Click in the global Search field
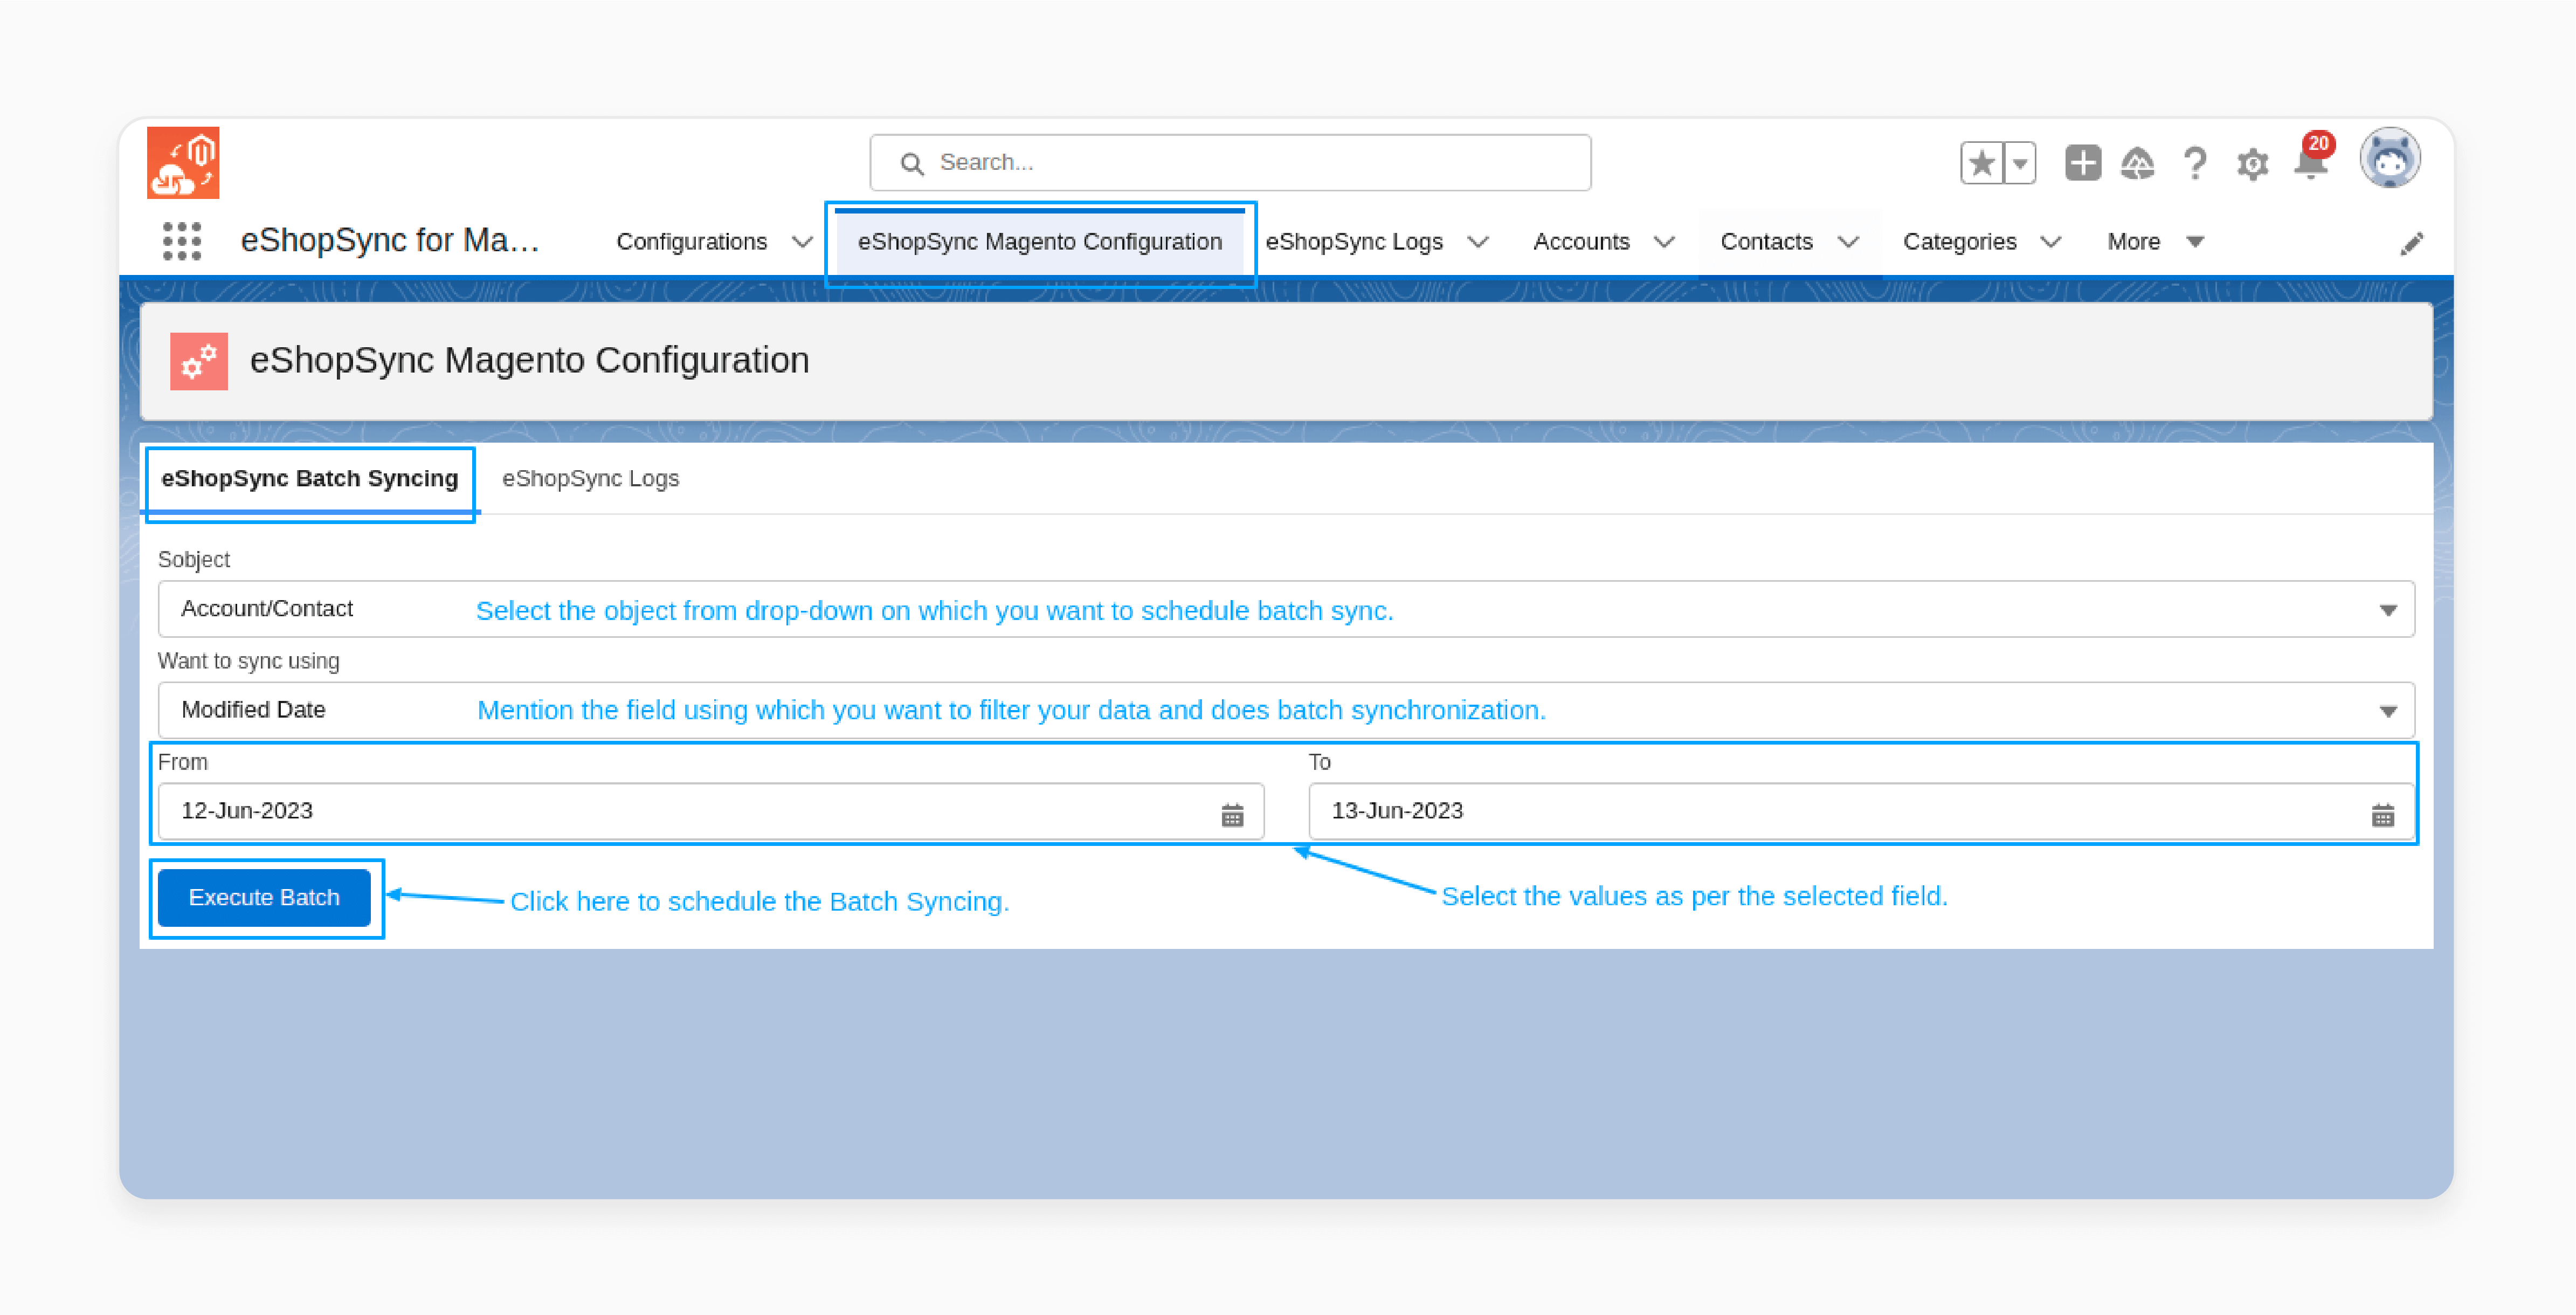This screenshot has height=1315, width=2576. [x=1230, y=162]
